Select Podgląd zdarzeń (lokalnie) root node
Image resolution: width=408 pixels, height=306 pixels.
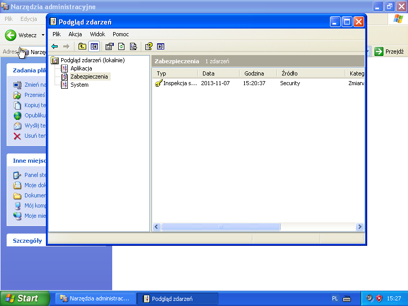92,60
